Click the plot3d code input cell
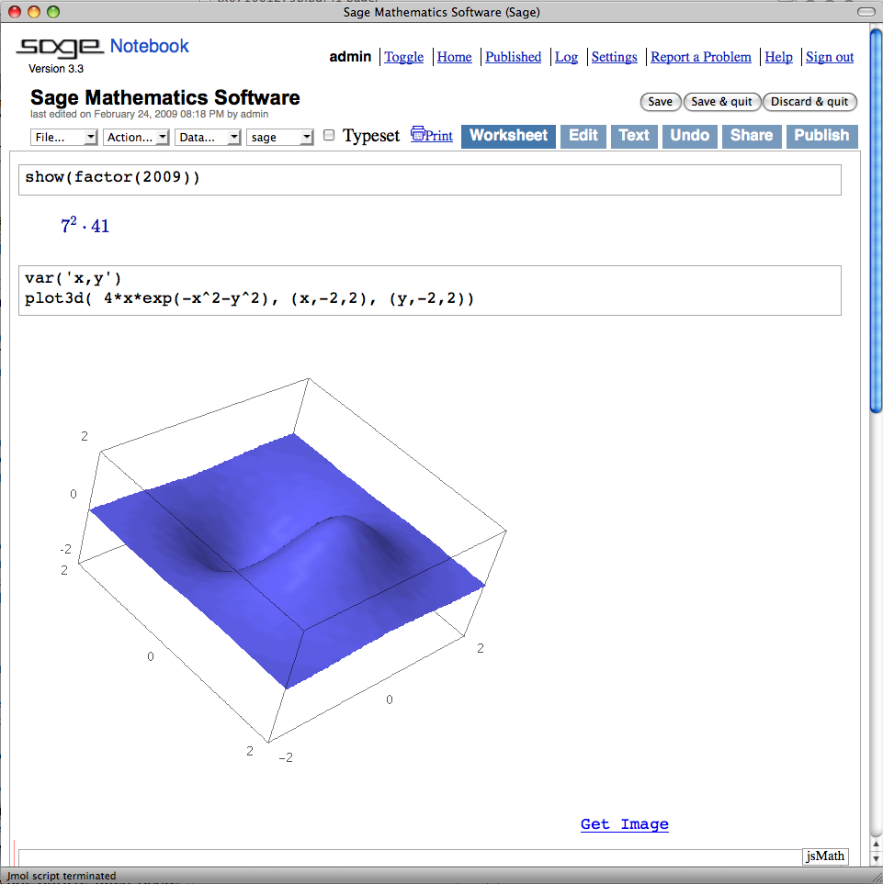Image resolution: width=883 pixels, height=884 pixels. point(430,290)
